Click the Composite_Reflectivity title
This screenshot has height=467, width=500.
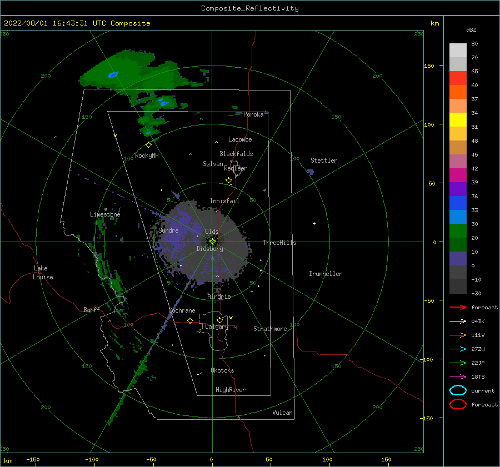[249, 8]
